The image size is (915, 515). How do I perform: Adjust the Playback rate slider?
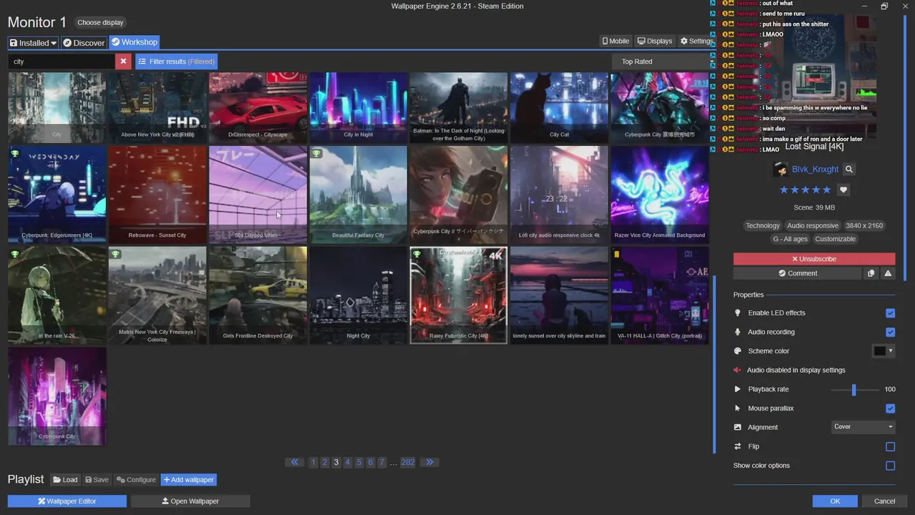855,390
